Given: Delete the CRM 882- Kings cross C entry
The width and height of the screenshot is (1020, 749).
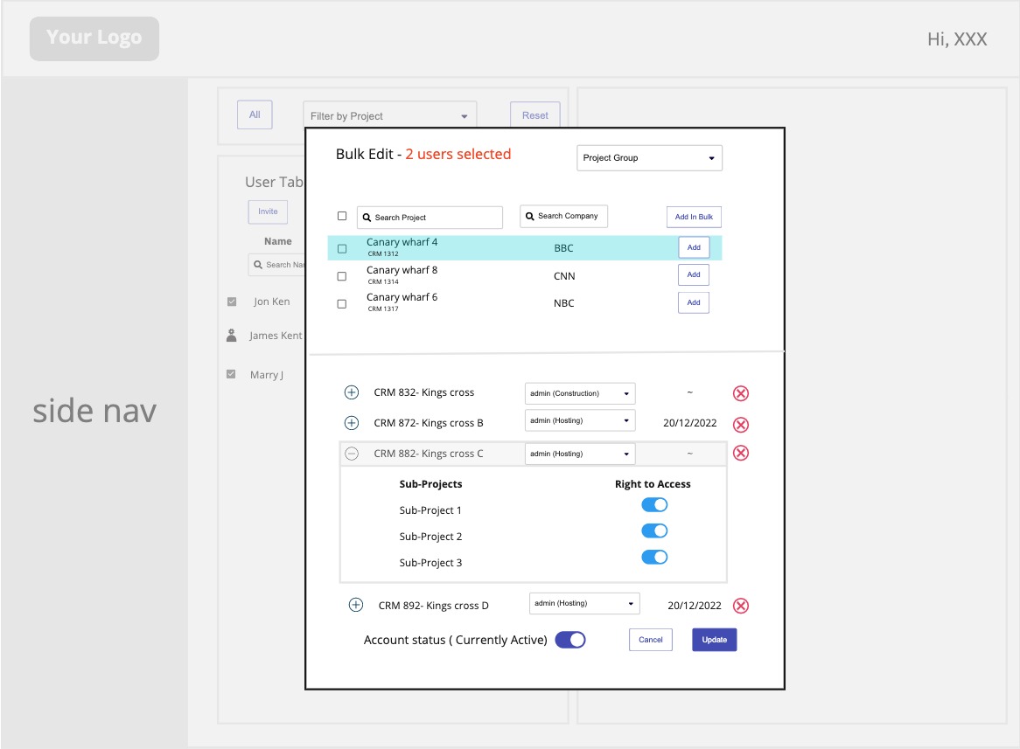Looking at the screenshot, I should pos(740,453).
